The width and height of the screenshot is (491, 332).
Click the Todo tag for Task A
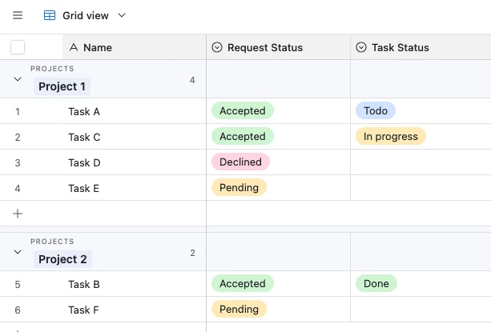pyautogui.click(x=375, y=111)
